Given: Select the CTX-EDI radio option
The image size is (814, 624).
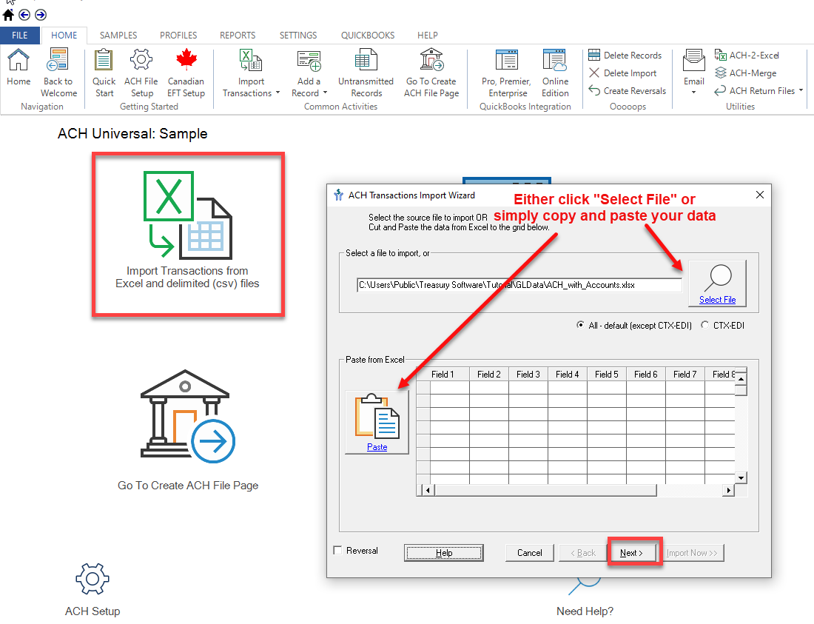Looking at the screenshot, I should click(x=704, y=325).
